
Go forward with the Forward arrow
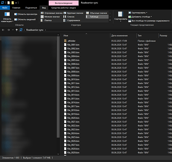tap(9, 30)
